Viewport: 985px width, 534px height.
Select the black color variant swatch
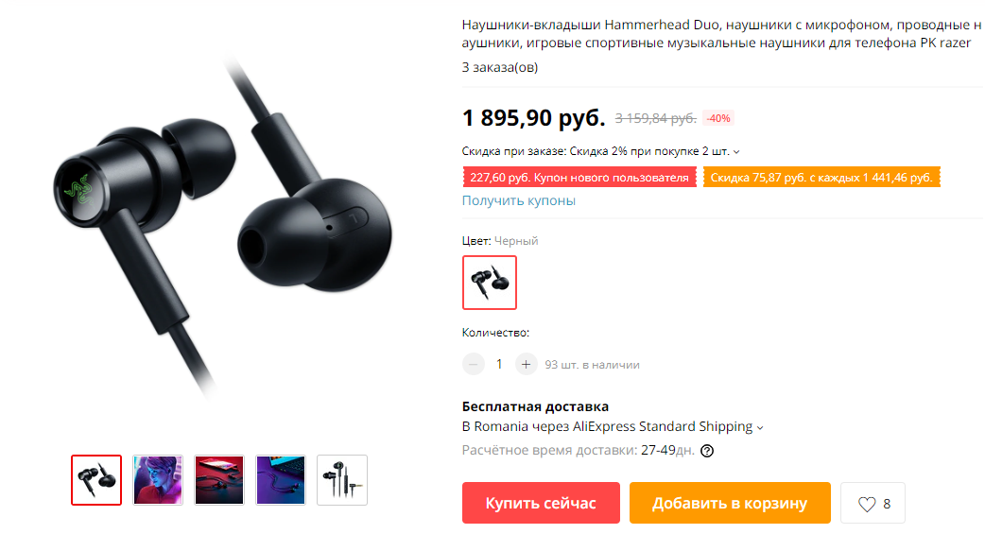pos(490,283)
